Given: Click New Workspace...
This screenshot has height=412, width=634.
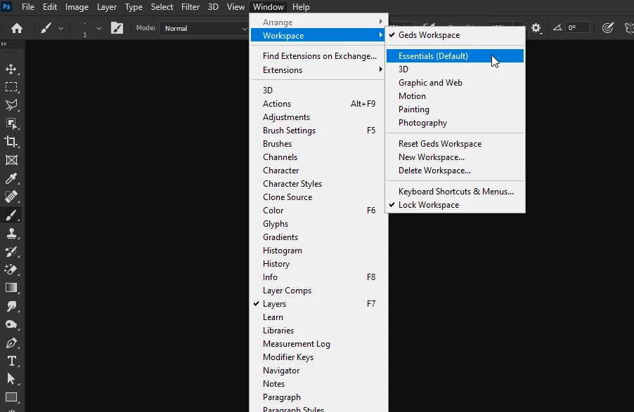Looking at the screenshot, I should point(455,157).
